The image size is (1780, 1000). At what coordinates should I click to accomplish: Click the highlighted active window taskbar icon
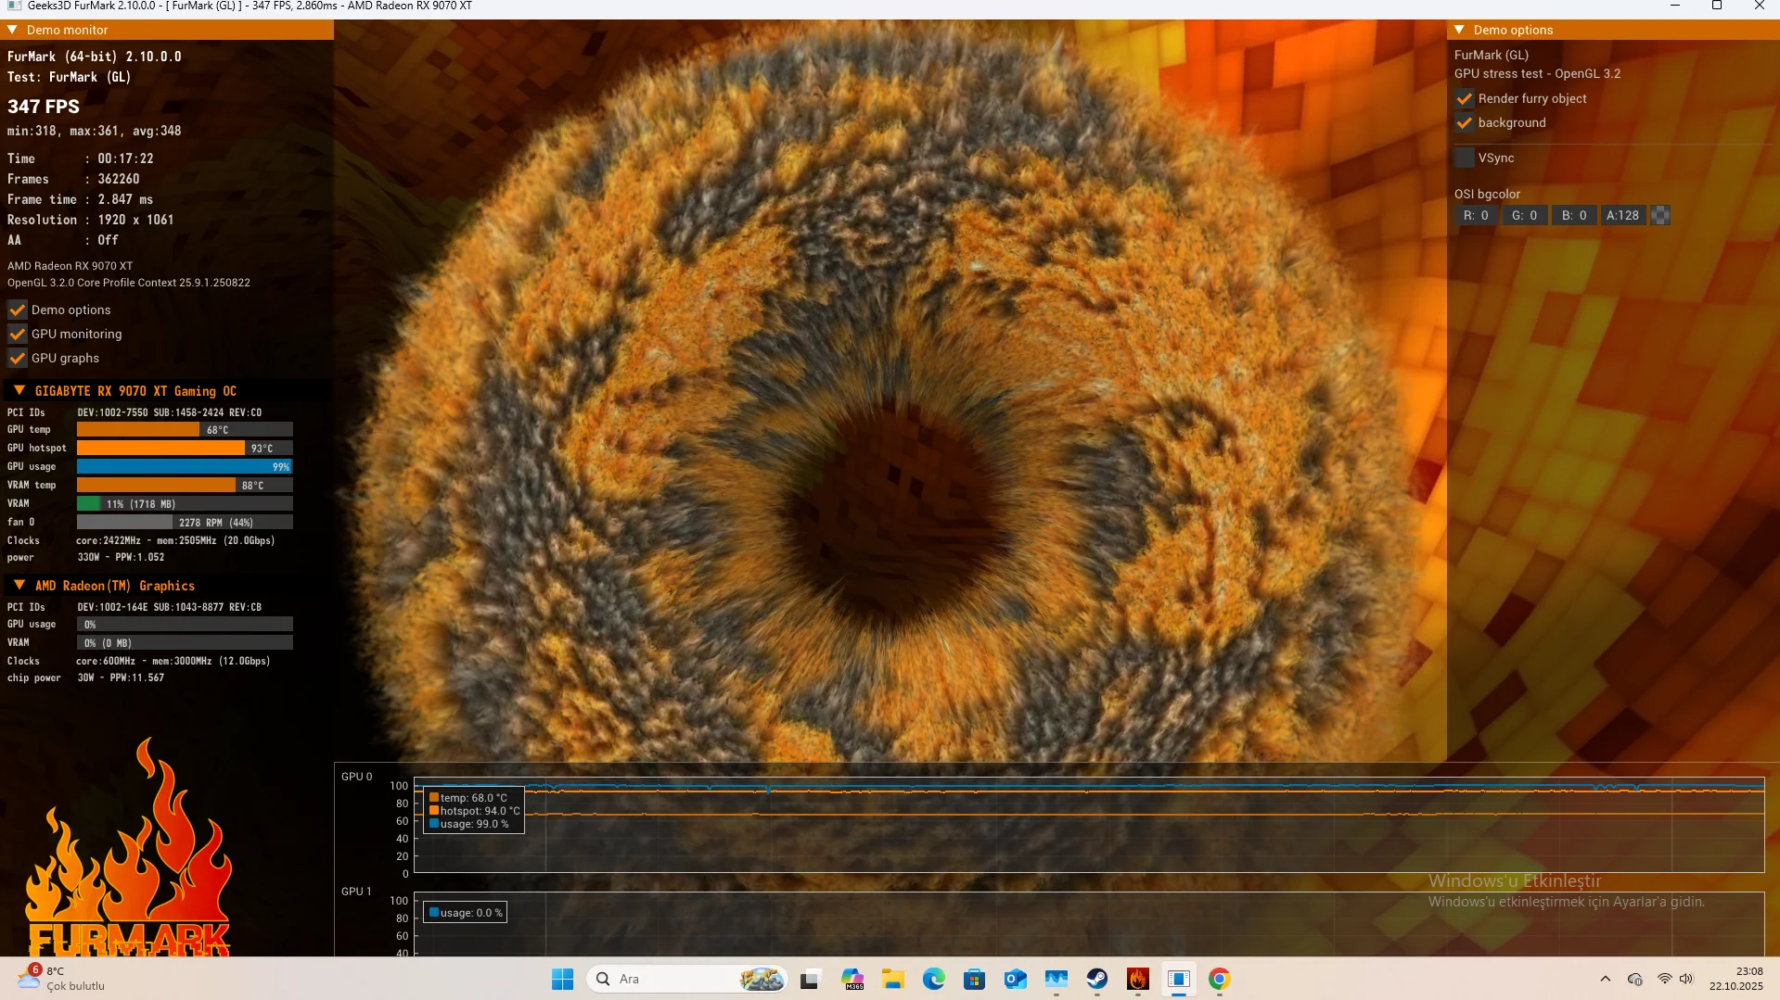[x=1179, y=979]
